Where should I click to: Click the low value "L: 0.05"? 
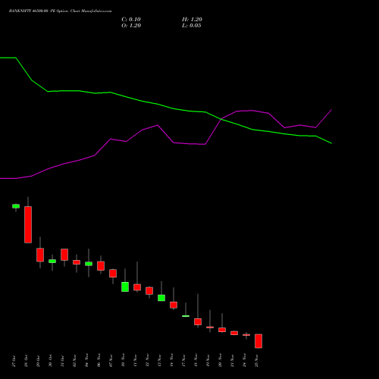coord(192,26)
